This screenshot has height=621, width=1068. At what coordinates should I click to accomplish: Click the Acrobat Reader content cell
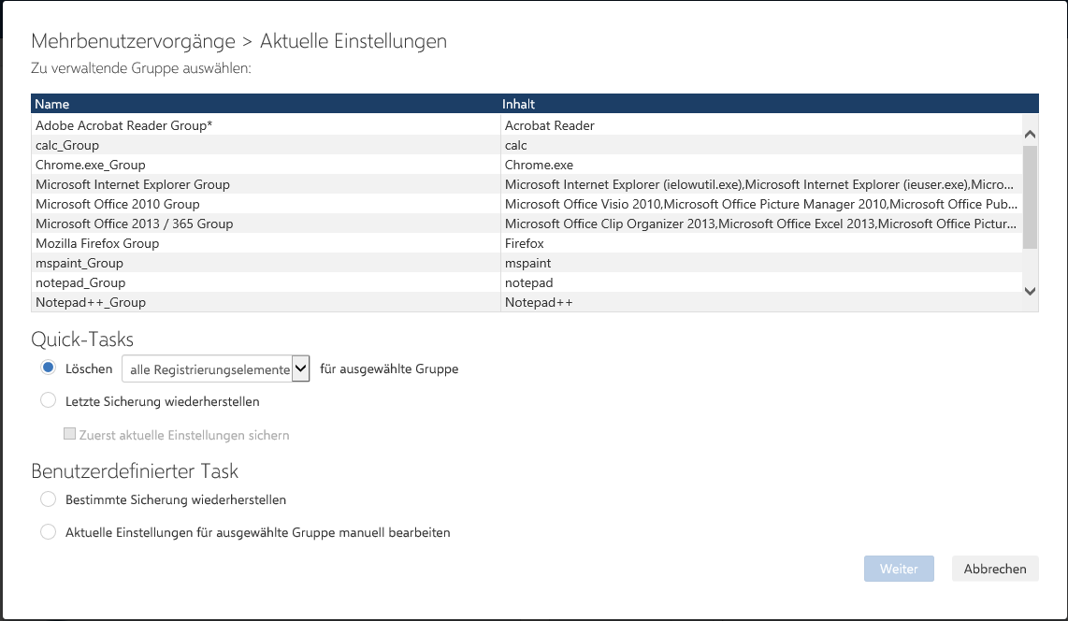click(761, 125)
